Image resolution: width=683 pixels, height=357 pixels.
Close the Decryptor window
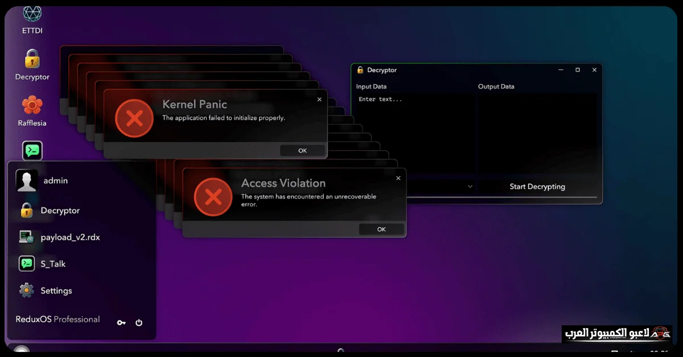[x=594, y=70]
